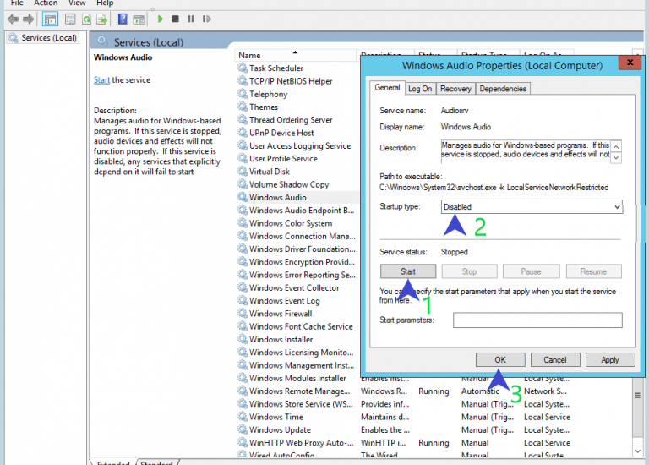Open the View menu
The height and width of the screenshot is (465, 649).
[x=77, y=3]
